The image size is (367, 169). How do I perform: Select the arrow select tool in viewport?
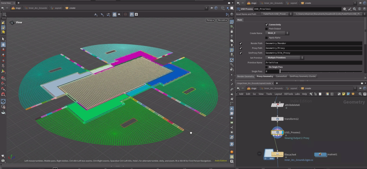[x=3, y=39]
